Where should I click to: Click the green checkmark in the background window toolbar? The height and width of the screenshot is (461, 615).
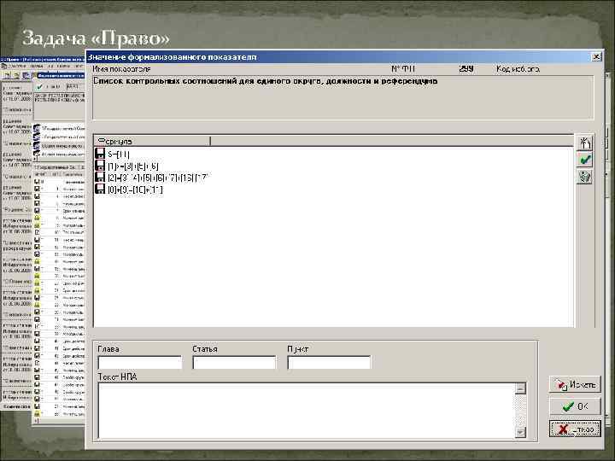point(39,86)
